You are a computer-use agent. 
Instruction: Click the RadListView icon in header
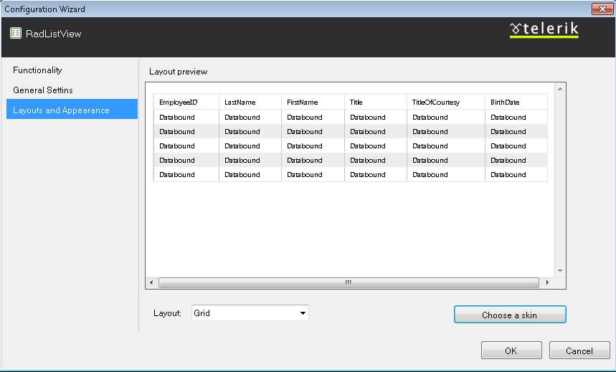coord(16,33)
